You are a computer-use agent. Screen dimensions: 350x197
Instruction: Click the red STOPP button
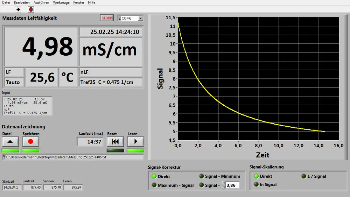(107, 18)
